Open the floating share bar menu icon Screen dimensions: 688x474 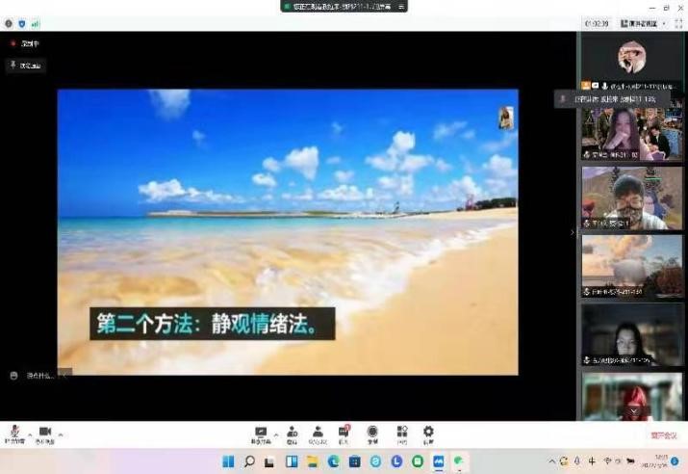coord(401,6)
